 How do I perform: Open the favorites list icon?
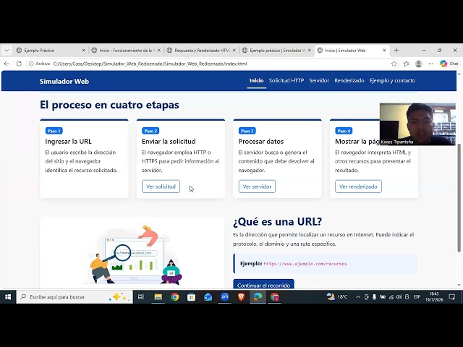[407, 64]
